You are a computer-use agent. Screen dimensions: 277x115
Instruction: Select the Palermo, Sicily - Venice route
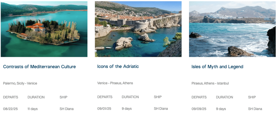[x=20, y=83]
